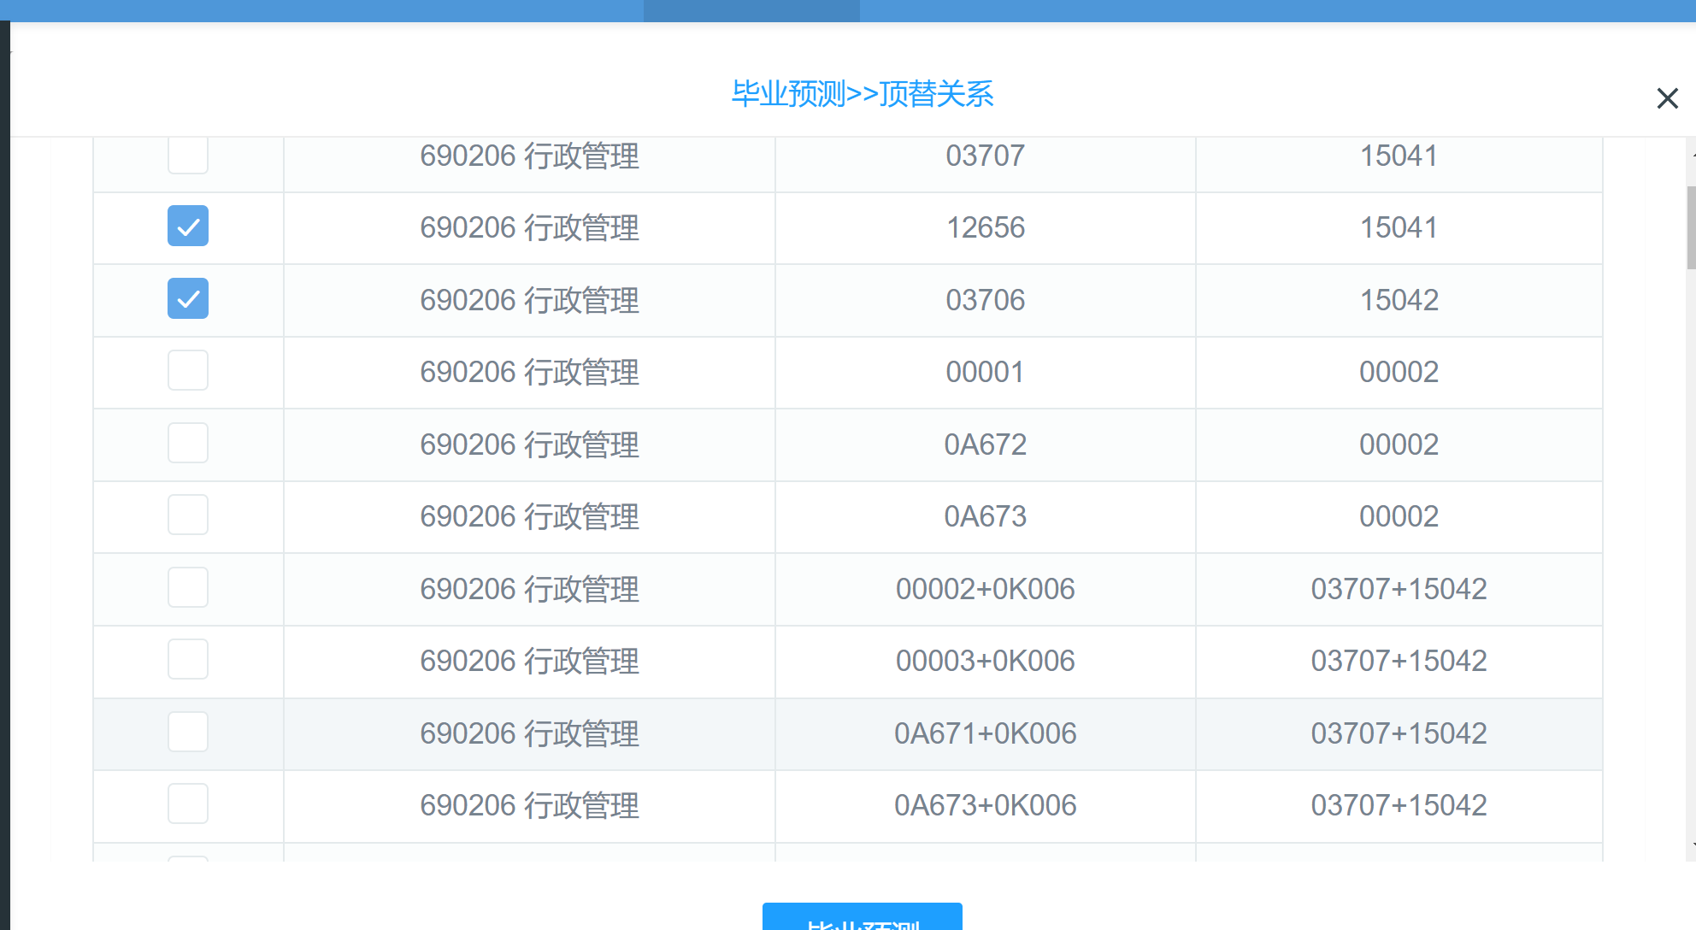Click the 15042 target course cell
The height and width of the screenshot is (930, 1696).
coord(1399,299)
